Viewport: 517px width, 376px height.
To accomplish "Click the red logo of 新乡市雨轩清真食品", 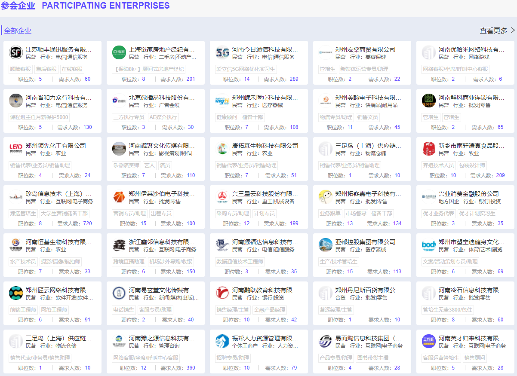I will 429,149.
